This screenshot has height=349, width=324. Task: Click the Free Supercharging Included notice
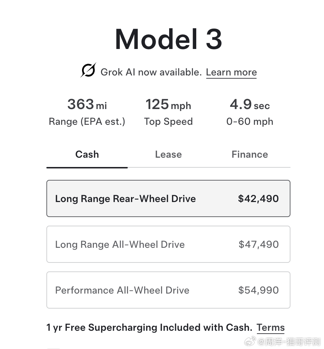click(150, 328)
